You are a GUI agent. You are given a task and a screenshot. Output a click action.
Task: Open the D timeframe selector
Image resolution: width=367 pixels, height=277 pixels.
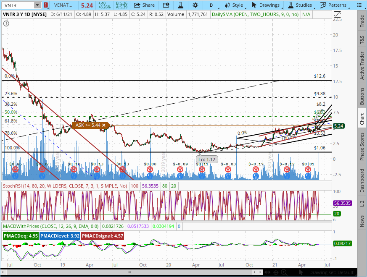[211, 5]
